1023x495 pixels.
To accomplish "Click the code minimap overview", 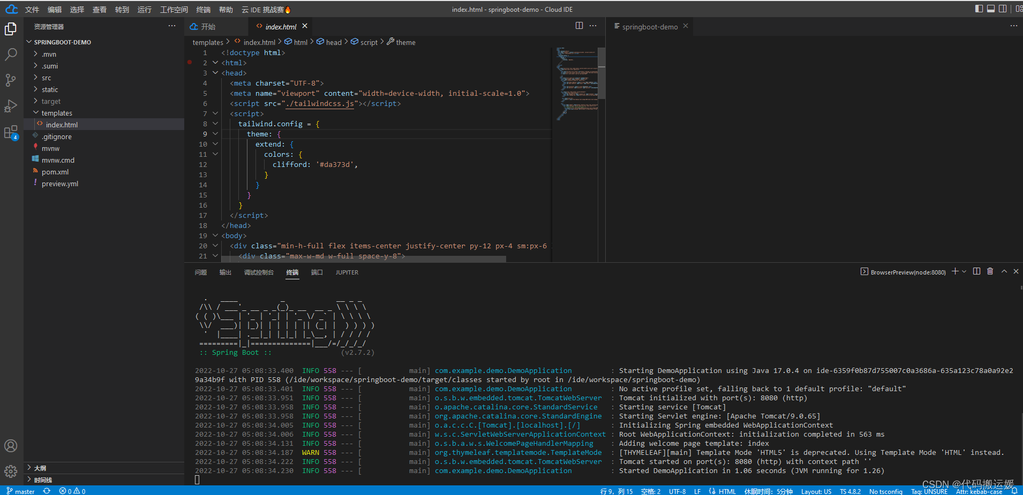I will pyautogui.click(x=578, y=83).
